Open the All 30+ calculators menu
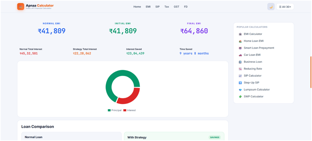This screenshot has width=312, height=141. 285,7
